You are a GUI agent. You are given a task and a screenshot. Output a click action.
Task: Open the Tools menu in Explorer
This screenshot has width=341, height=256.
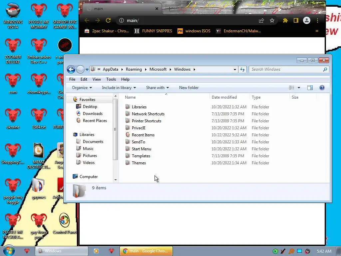(111, 79)
